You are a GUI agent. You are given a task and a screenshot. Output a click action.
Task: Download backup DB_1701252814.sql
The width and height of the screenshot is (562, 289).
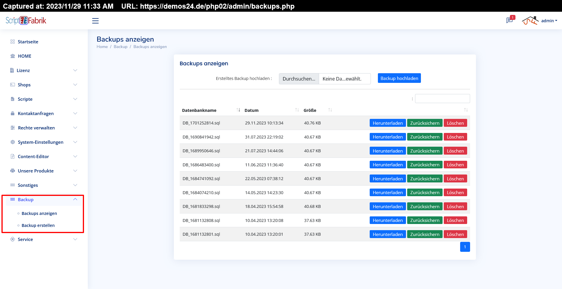pos(388,123)
